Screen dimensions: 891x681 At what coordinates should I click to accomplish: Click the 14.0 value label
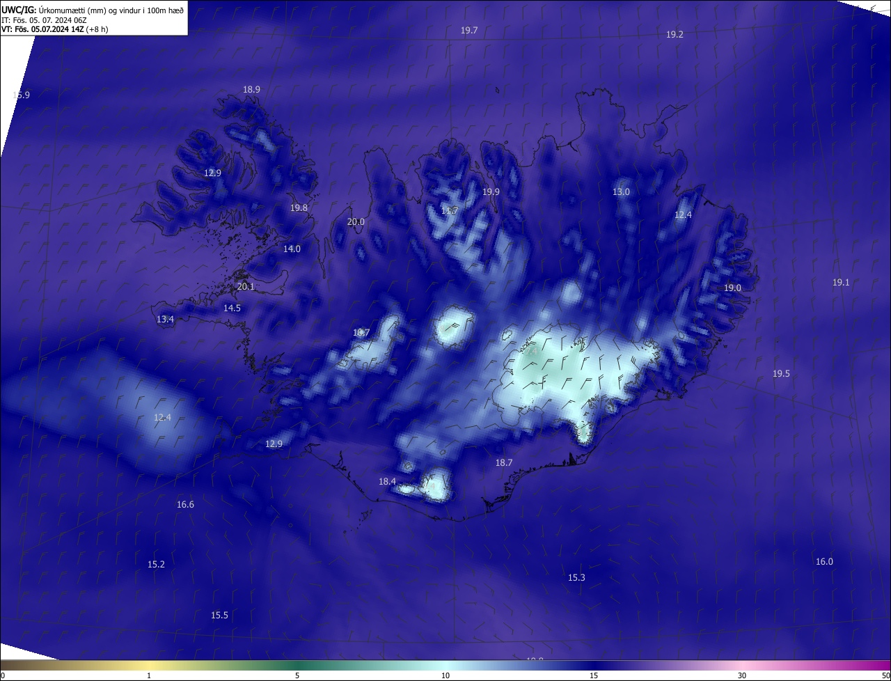click(292, 249)
